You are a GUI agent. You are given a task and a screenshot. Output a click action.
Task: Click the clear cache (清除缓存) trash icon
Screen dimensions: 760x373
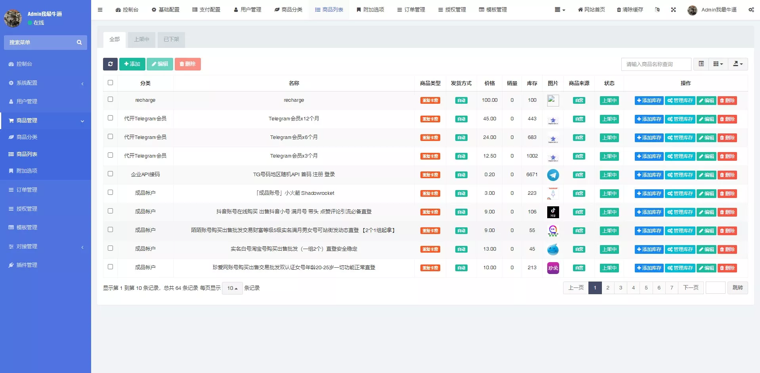click(x=619, y=10)
